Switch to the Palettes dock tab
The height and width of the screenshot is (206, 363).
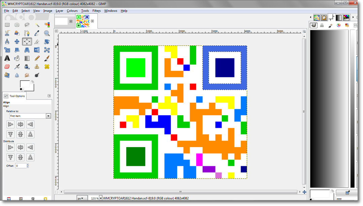[346, 17]
